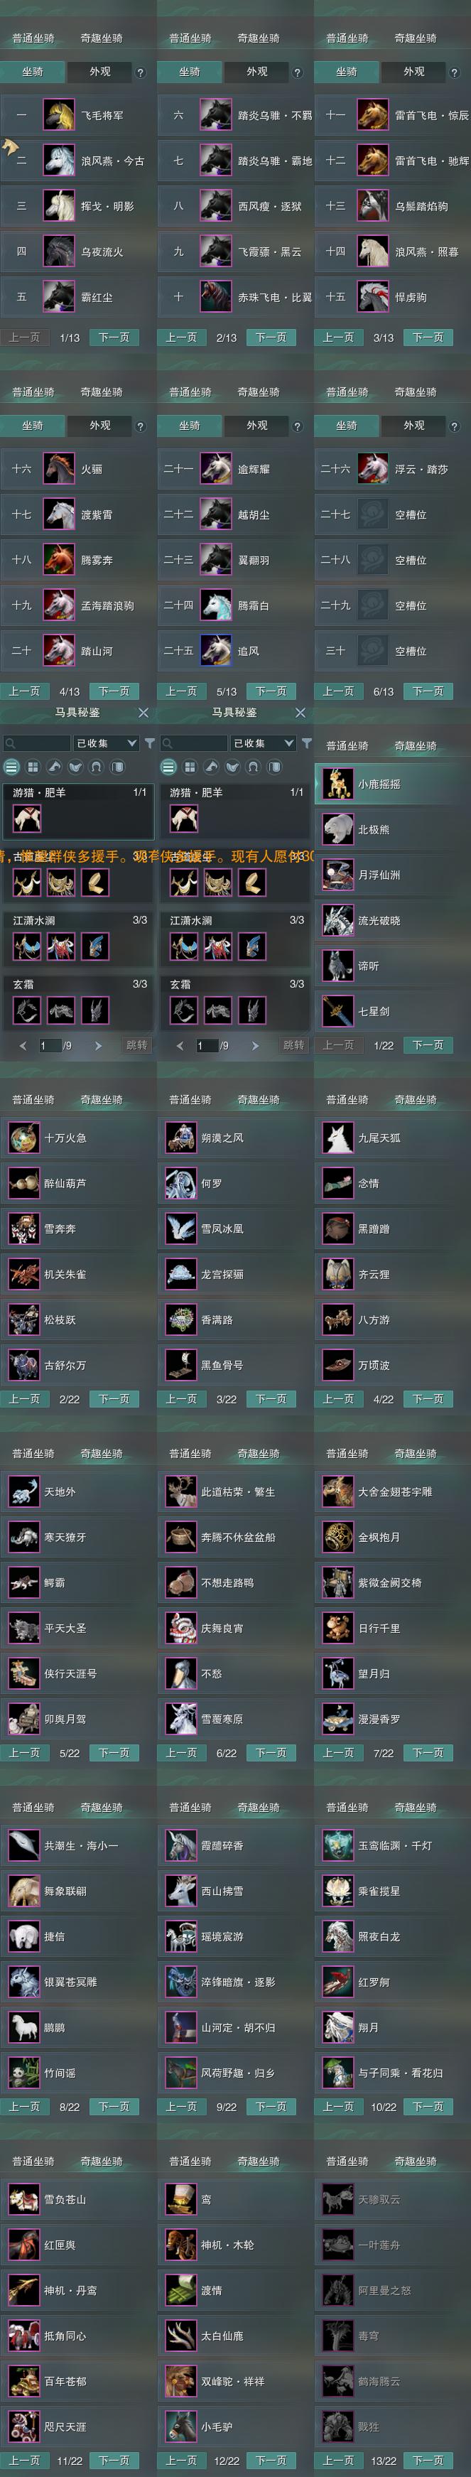Open 奇趣坐骑 tab above the 1/22 list
Viewport: 471px width, 2477px height.
tap(416, 746)
